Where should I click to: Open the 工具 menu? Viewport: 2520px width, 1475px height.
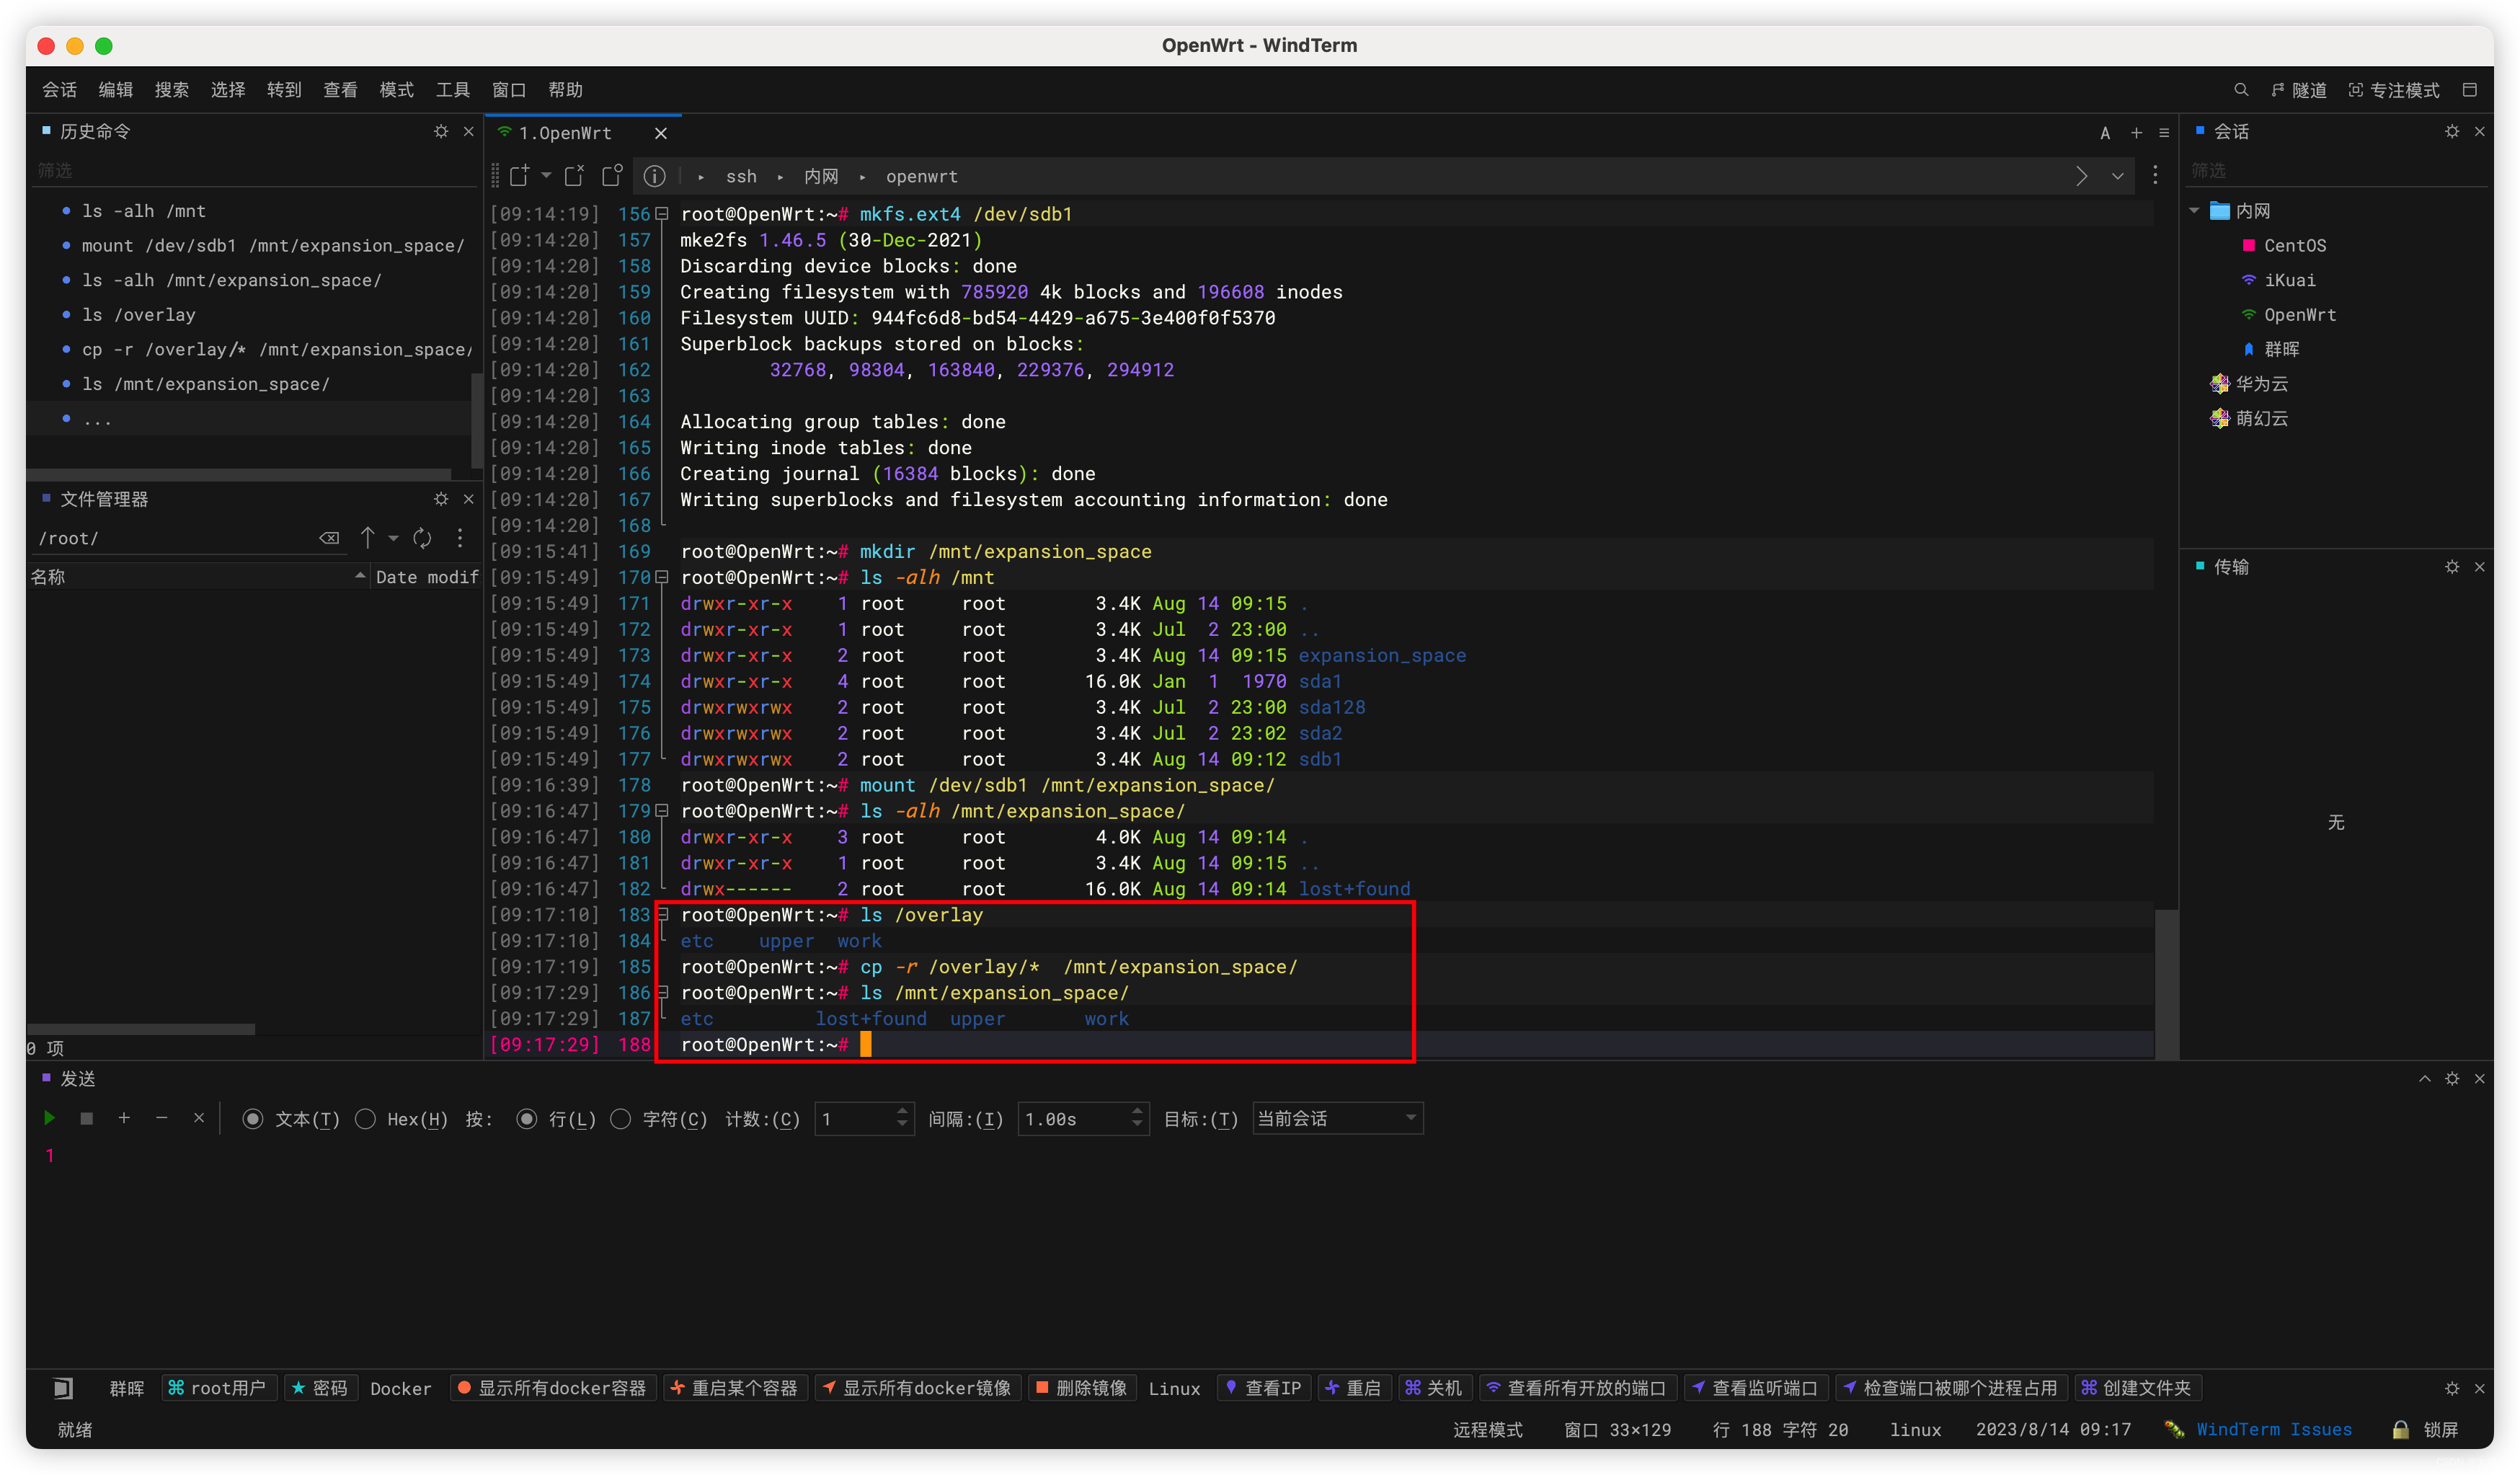pyautogui.click(x=452, y=90)
